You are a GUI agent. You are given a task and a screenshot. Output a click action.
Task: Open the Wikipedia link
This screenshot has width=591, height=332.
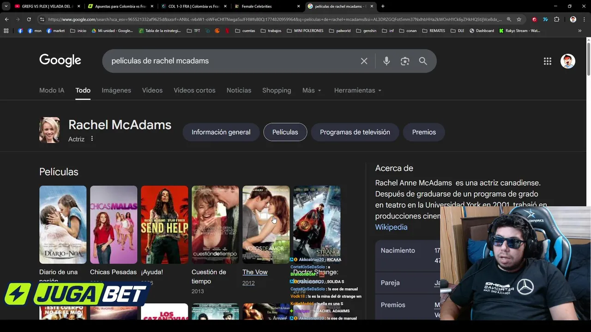pyautogui.click(x=391, y=227)
